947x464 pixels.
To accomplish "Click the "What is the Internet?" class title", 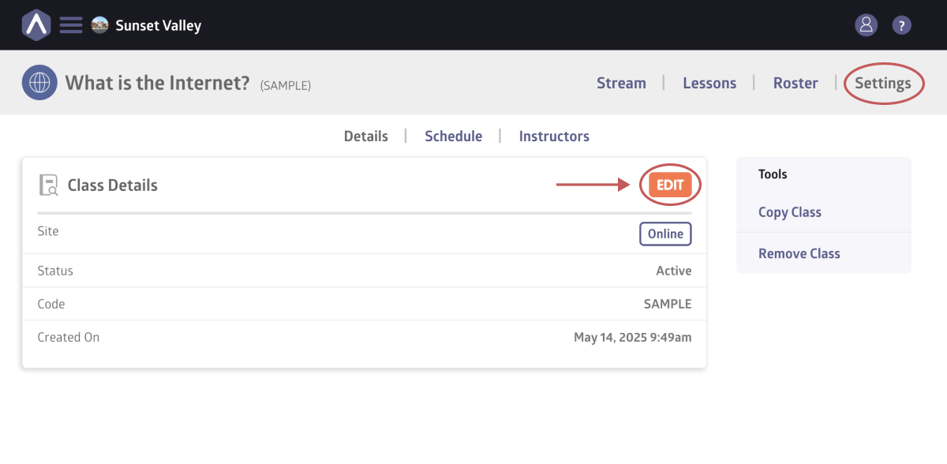I will [x=157, y=83].
